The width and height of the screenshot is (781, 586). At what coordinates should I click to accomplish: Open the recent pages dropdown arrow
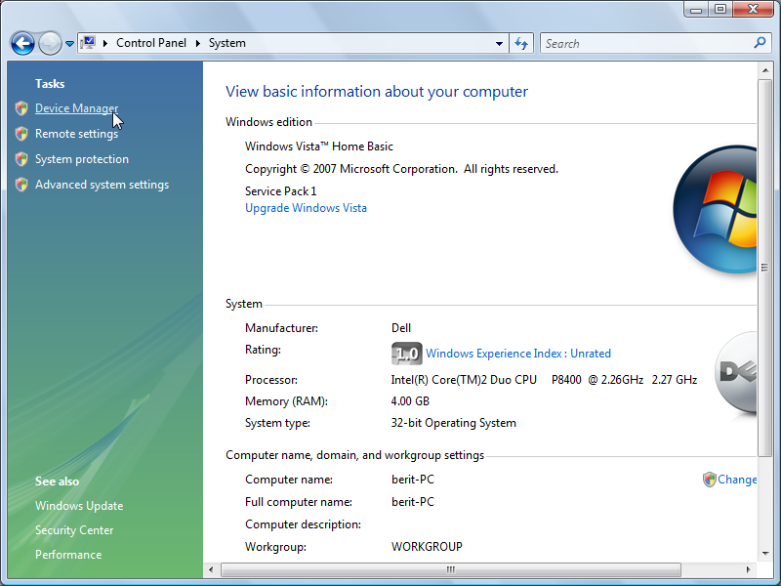tap(69, 44)
